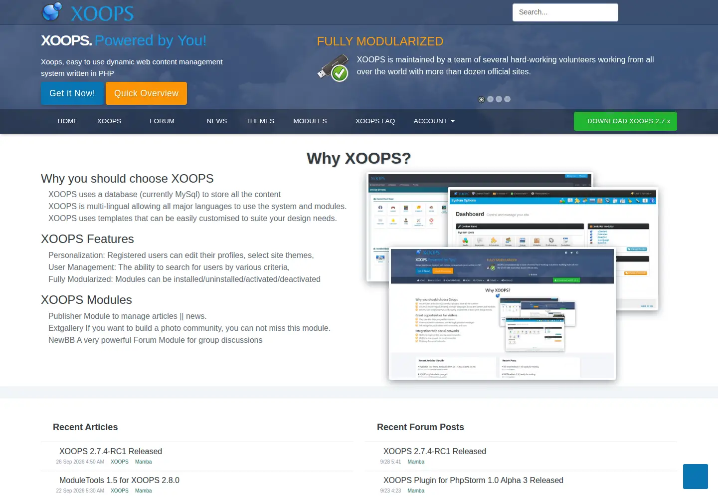Open the THEMES menu item
The height and width of the screenshot is (499, 718).
pyautogui.click(x=260, y=121)
